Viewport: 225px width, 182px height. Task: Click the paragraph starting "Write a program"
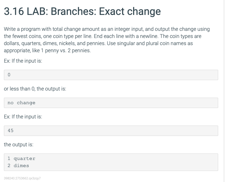pyautogui.click(x=107, y=40)
